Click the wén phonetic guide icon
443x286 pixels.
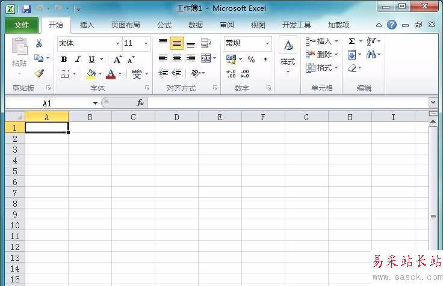coord(137,74)
